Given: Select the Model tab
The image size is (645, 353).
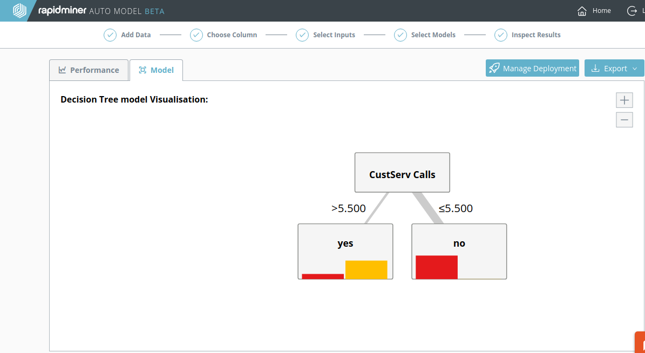Looking at the screenshot, I should click(156, 70).
